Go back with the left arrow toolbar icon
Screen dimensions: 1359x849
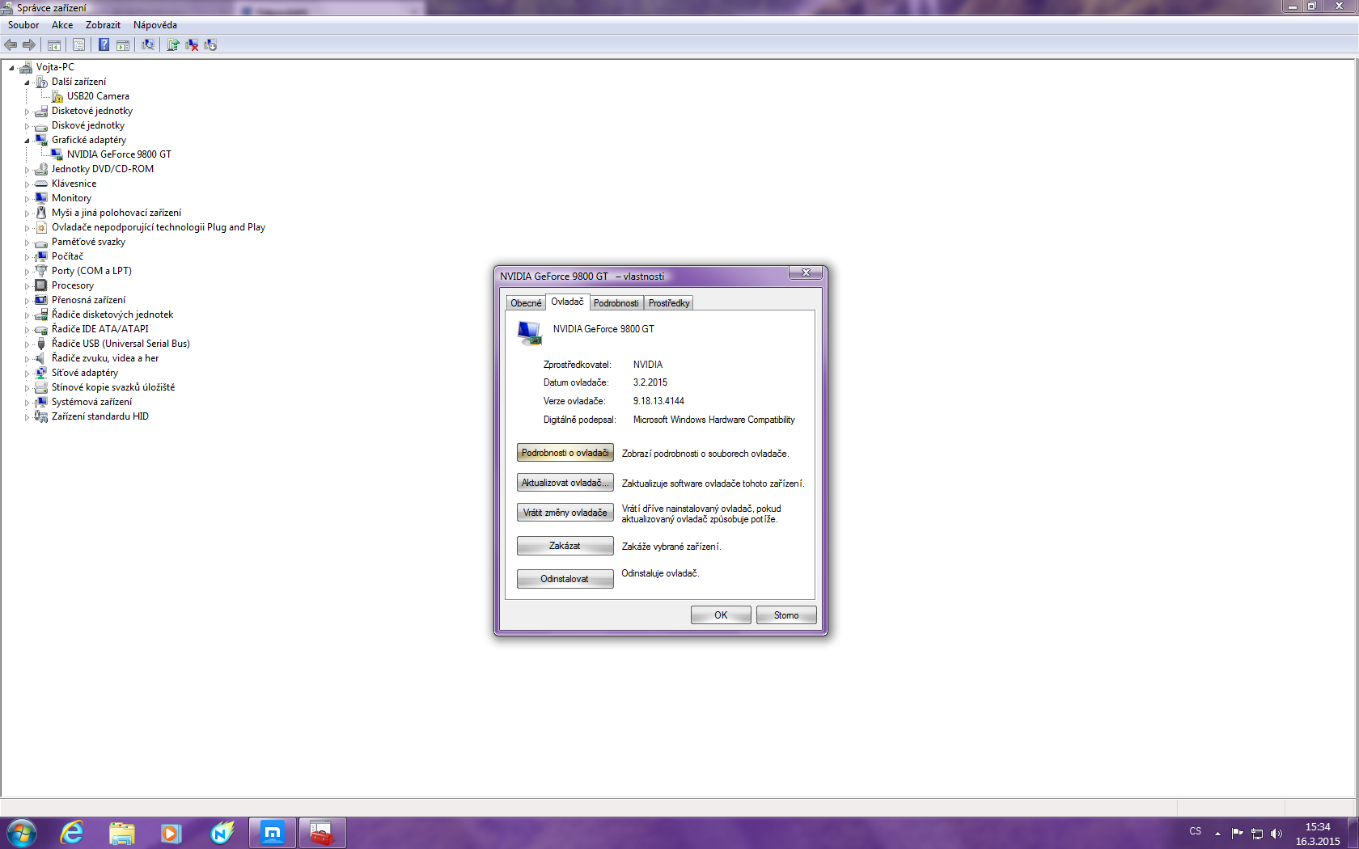click(x=11, y=45)
